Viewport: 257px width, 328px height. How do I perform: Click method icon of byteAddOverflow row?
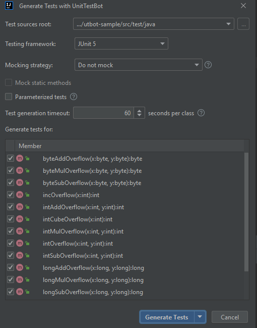(x=20, y=158)
